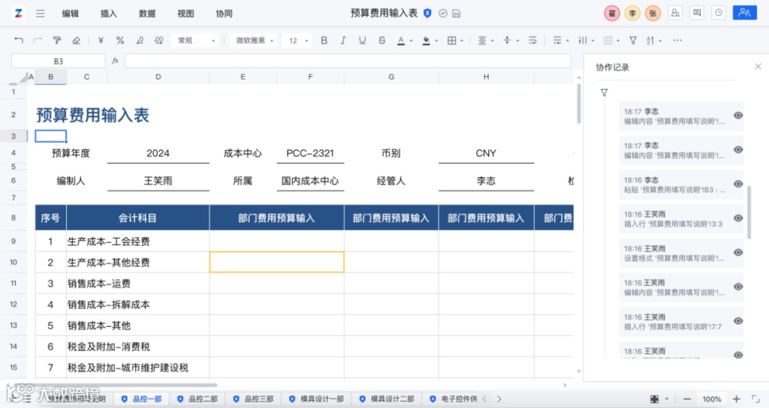This screenshot has width=769, height=408.
Task: Open the user permissions icon
Action: [675, 13]
